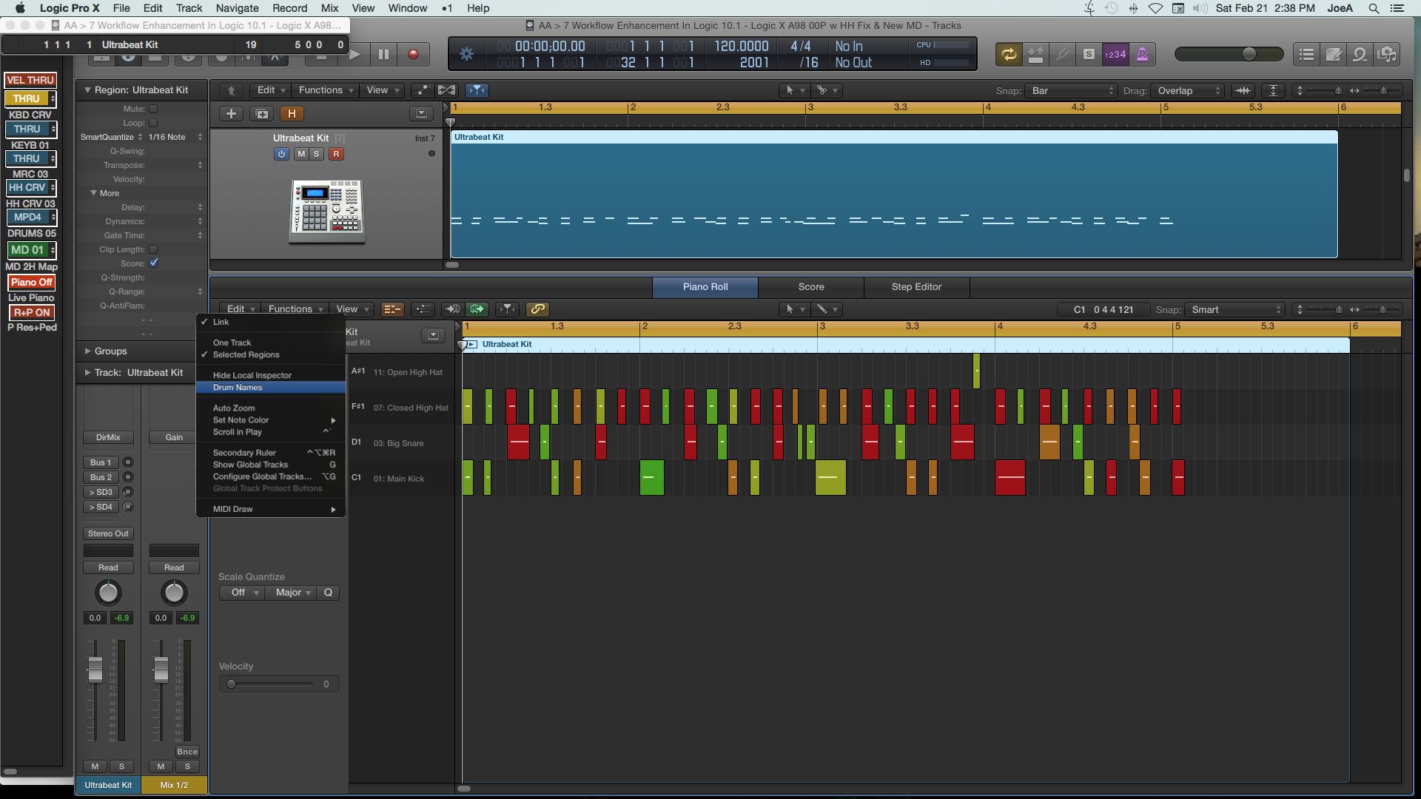Click the tuner fork icon
This screenshot has height=799, width=1421.
1062,54
